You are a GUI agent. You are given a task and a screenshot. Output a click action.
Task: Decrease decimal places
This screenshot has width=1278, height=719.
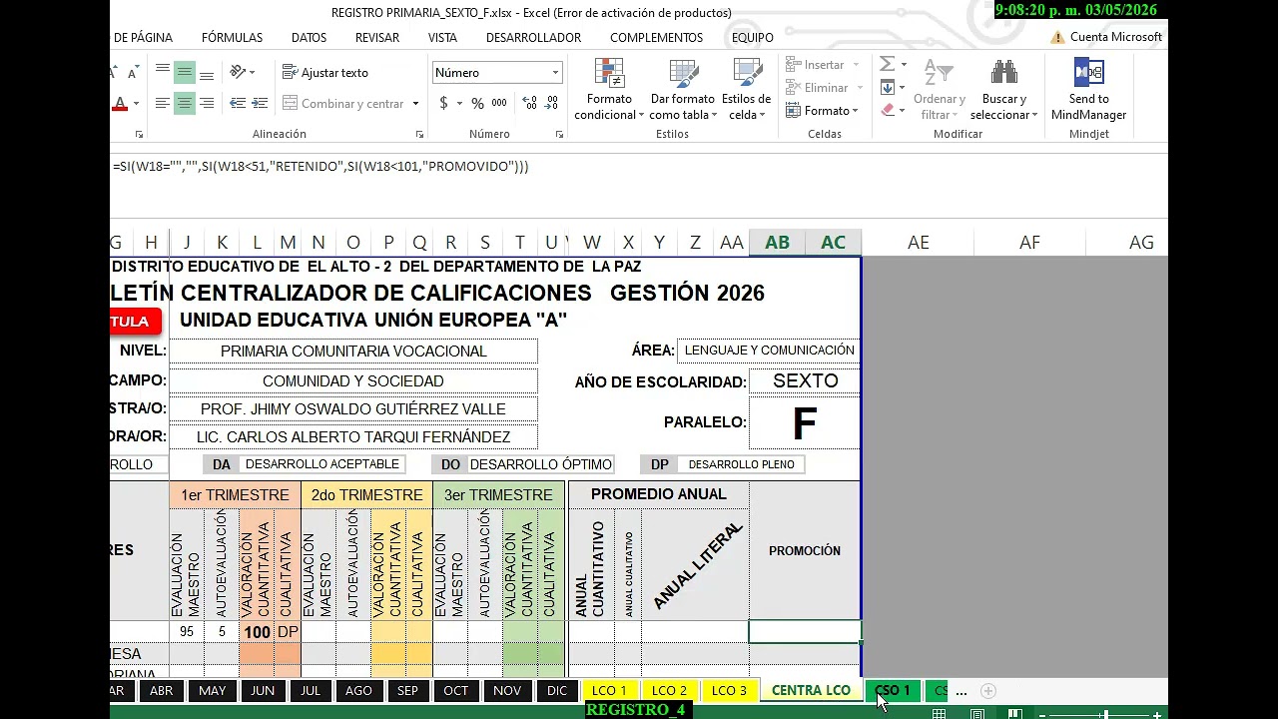(x=552, y=103)
